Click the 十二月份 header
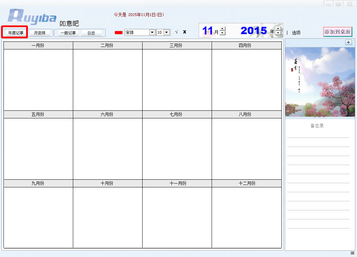The height and width of the screenshot is (257, 357). click(x=246, y=183)
